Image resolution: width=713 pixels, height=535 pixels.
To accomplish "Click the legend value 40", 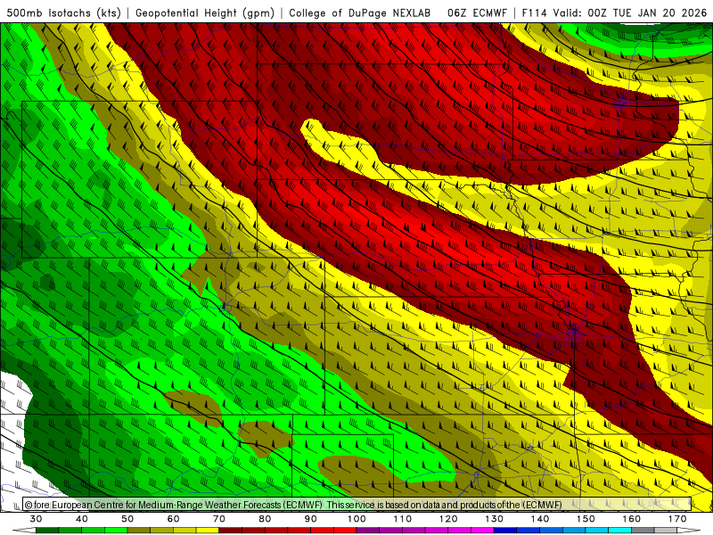I will pos(82,519).
